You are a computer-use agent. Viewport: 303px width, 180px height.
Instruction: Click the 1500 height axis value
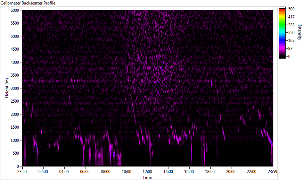click(x=15, y=127)
